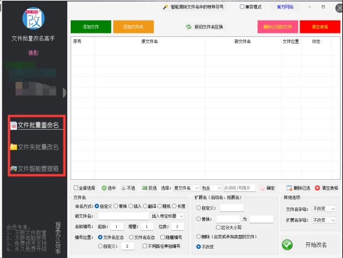Open the 官方网站 link
343x258 pixels.
(285, 7)
